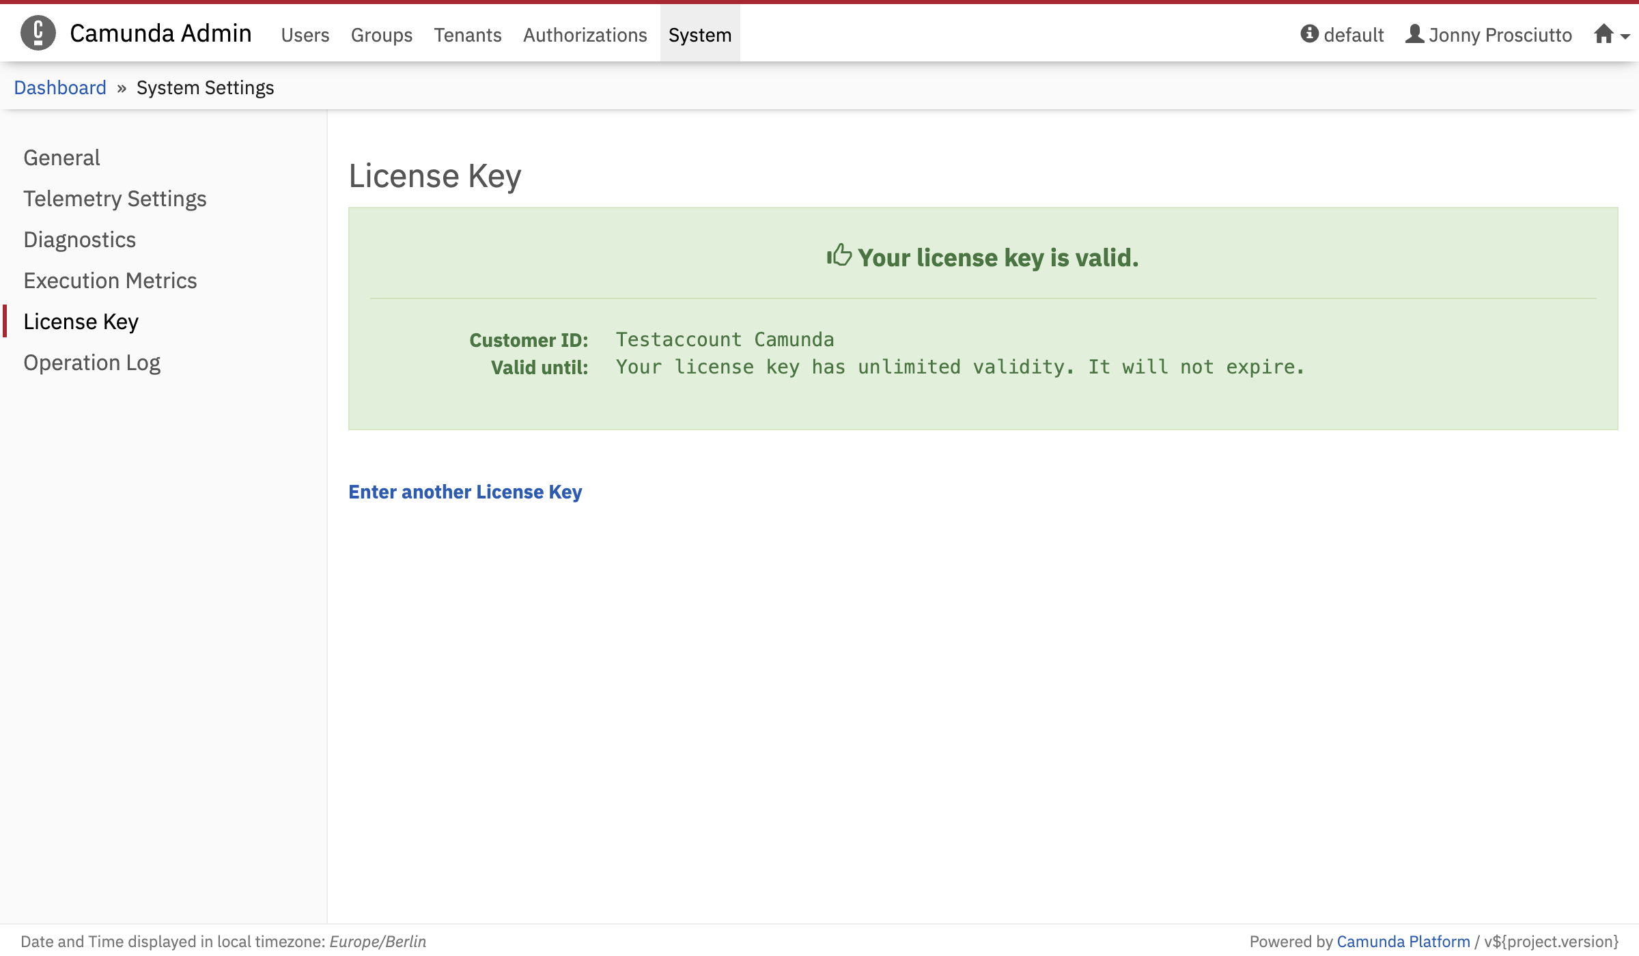1639x956 pixels.
Task: Click the Europe/Berlin timezone text
Action: coord(378,942)
